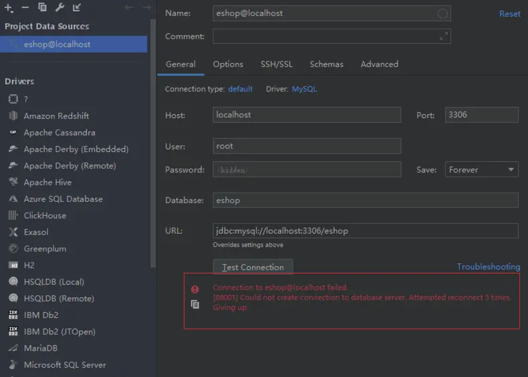This screenshot has width=528, height=377.
Task: Open driver settings wrench icon
Action: pyautogui.click(x=60, y=7)
